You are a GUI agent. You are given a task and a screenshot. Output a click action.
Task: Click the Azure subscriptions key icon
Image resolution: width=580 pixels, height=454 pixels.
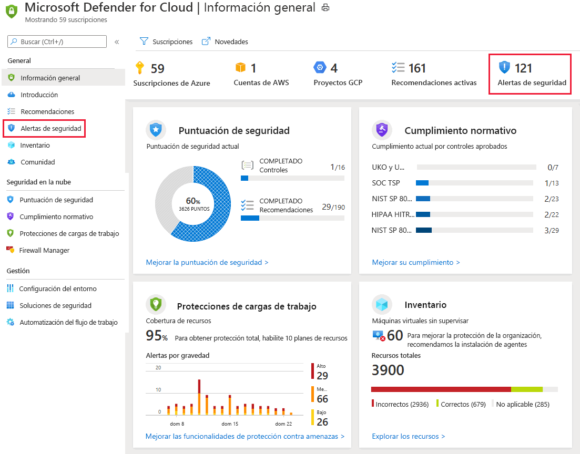[140, 68]
